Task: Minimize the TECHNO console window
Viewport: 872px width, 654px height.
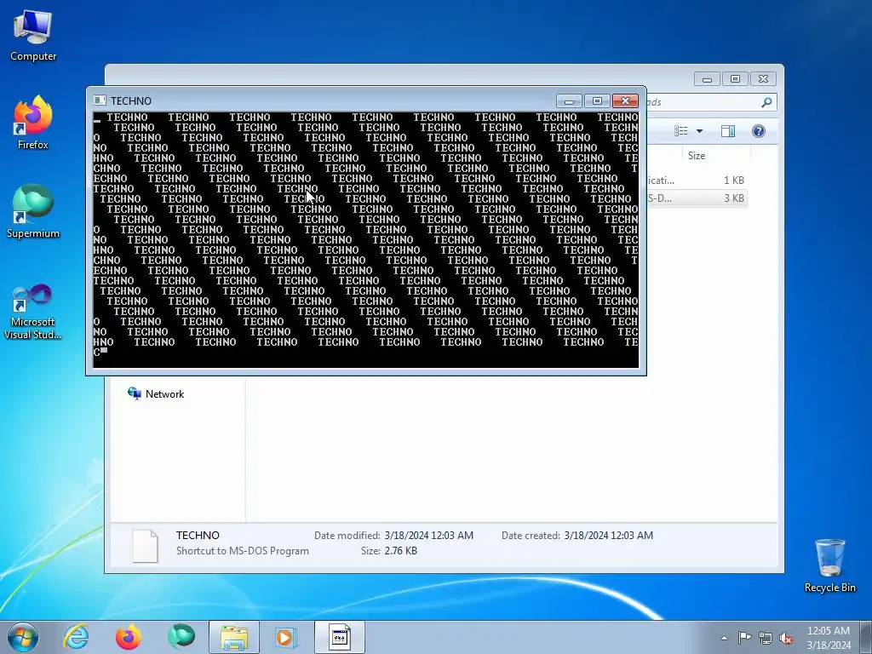Action: (x=569, y=100)
